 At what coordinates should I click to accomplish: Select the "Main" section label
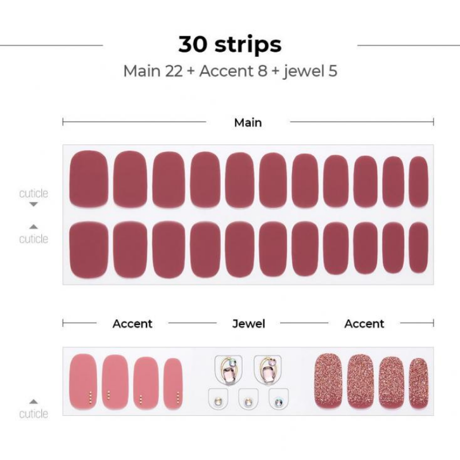coord(248,122)
